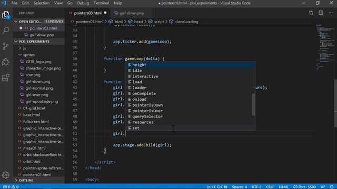The height and width of the screenshot is (189, 337).
Task: Open the Terminal menu
Action: coord(101,3)
